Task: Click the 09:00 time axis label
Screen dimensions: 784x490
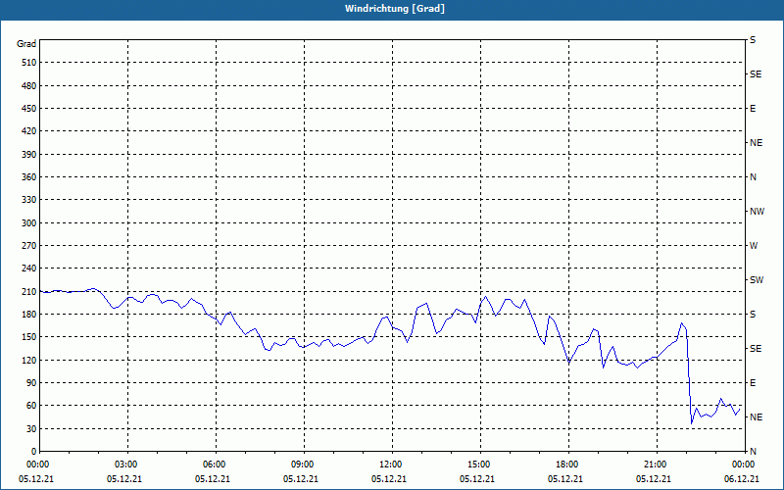Action: [x=304, y=465]
